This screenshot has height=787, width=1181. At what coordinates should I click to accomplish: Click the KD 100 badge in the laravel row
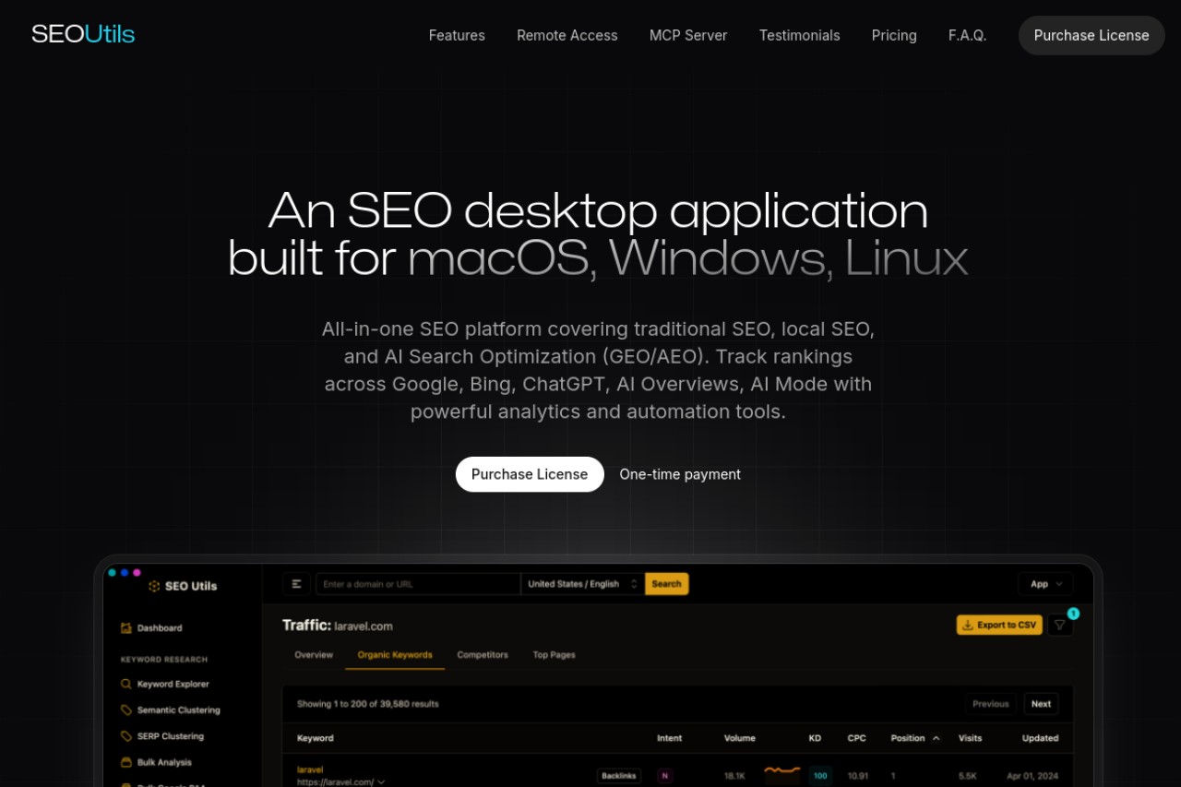tap(820, 776)
